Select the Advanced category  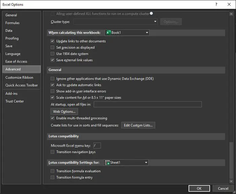pyautogui.click(x=22, y=69)
